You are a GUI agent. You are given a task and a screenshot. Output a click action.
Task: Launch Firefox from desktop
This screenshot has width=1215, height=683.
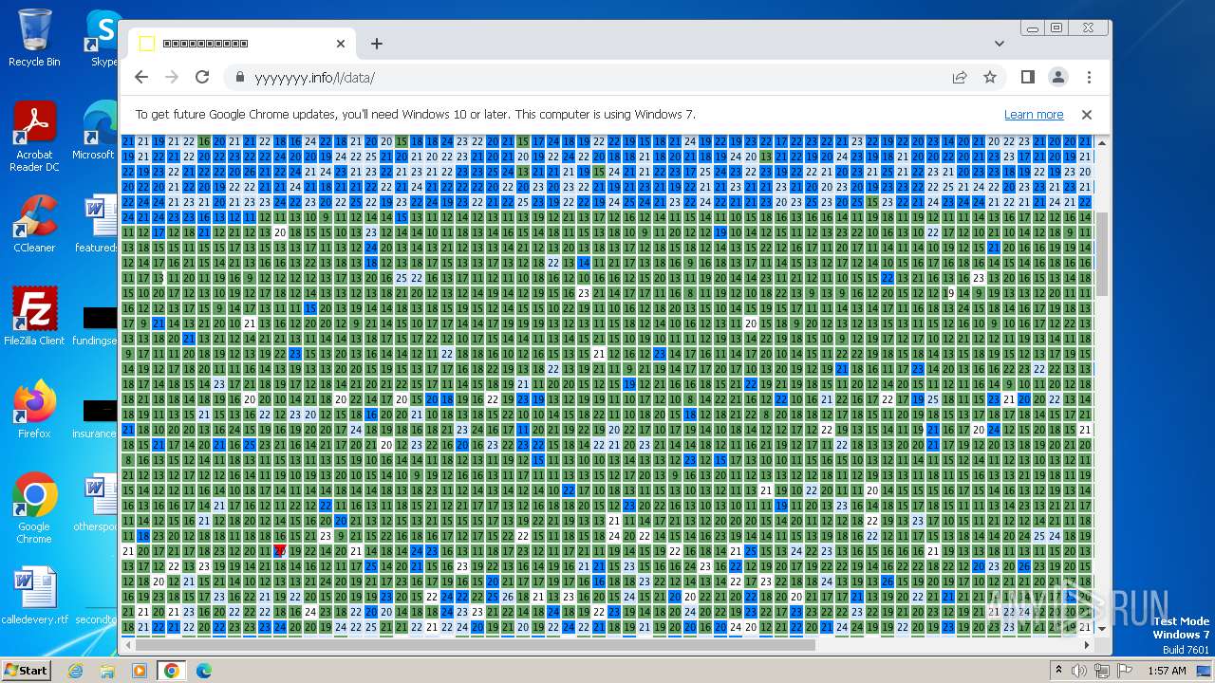34,409
